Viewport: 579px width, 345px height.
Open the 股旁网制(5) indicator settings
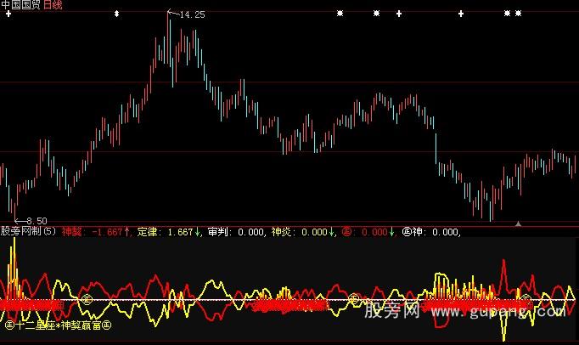pos(28,231)
